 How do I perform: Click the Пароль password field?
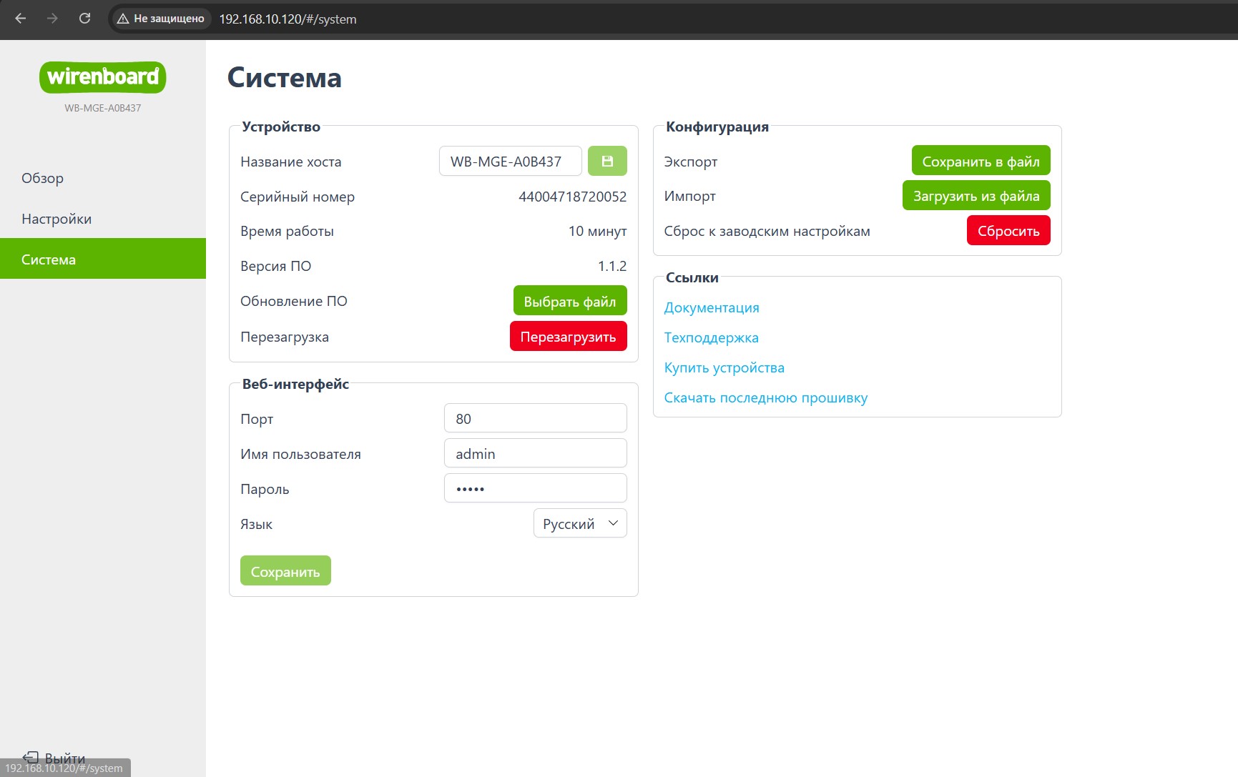[536, 488]
